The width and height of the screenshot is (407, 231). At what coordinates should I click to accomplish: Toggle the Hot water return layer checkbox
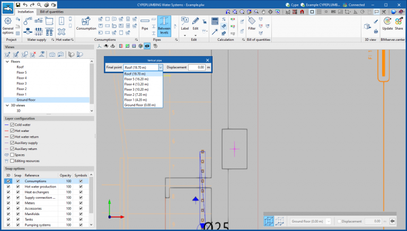(12, 137)
